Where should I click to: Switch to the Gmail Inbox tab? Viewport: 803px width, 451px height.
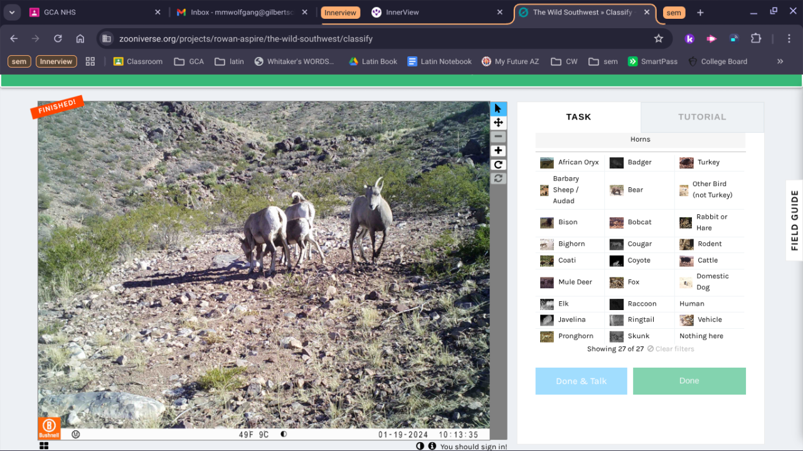coord(242,13)
